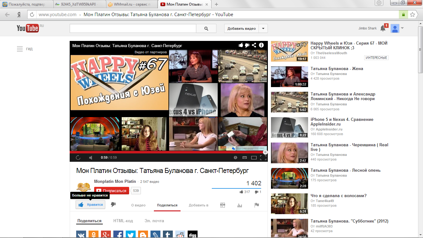Screen dimensions: 423x238
Task: Open Татьяна Буланова - Лесной олень link
Action: 346,170
